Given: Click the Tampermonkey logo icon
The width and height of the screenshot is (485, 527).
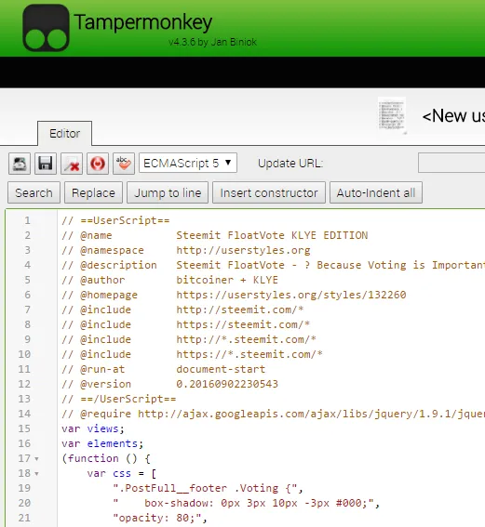Looking at the screenshot, I should [47, 28].
